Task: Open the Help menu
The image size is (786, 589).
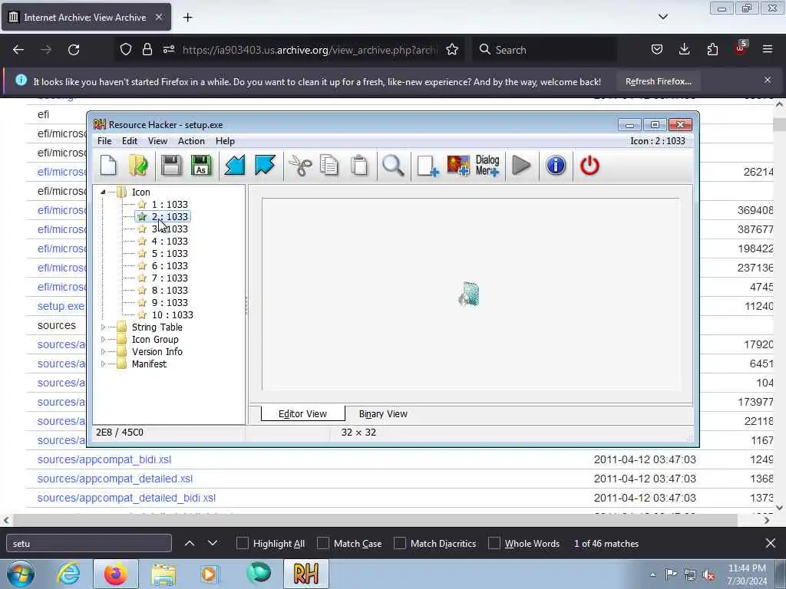Action: pyautogui.click(x=225, y=141)
